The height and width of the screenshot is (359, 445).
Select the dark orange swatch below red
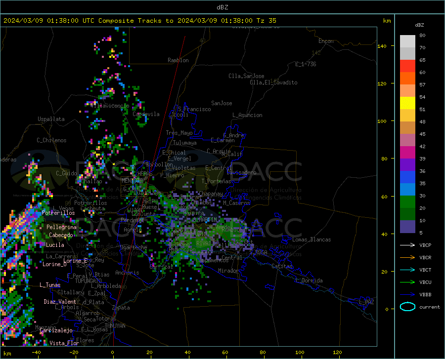click(407, 79)
